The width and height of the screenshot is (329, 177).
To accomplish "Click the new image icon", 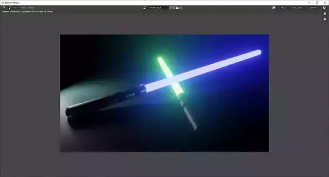I will (174, 8).
